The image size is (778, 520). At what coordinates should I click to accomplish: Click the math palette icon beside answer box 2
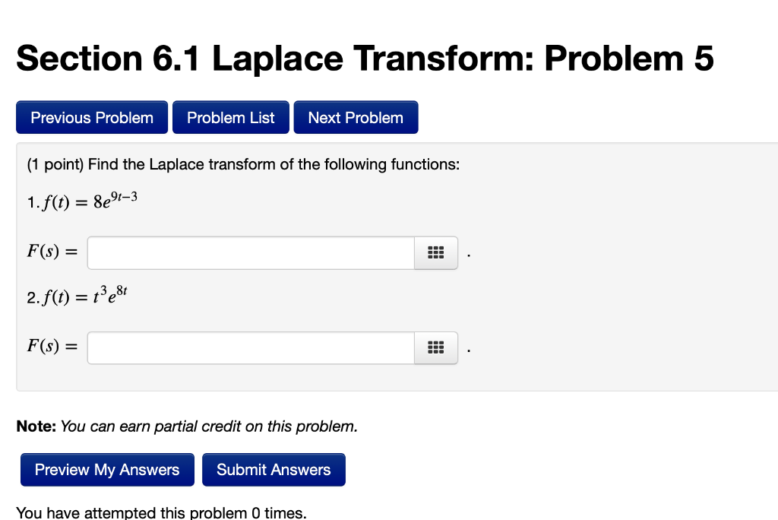436,347
